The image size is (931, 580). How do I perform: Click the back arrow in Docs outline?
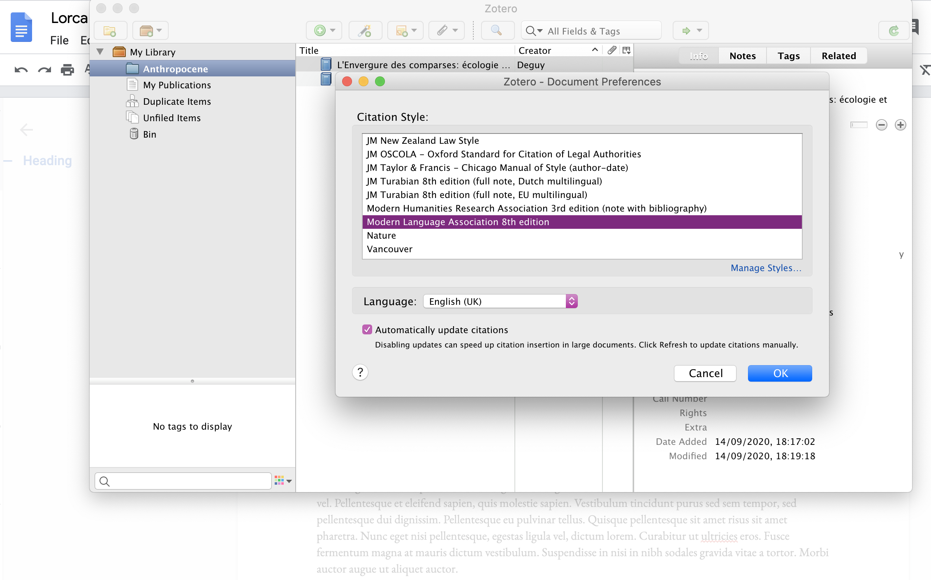(x=26, y=130)
